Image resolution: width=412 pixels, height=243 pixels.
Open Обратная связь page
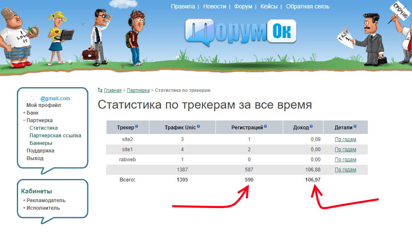tap(307, 6)
